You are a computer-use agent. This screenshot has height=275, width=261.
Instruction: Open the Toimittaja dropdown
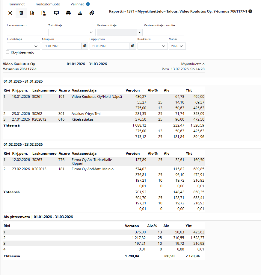pos(72,32)
